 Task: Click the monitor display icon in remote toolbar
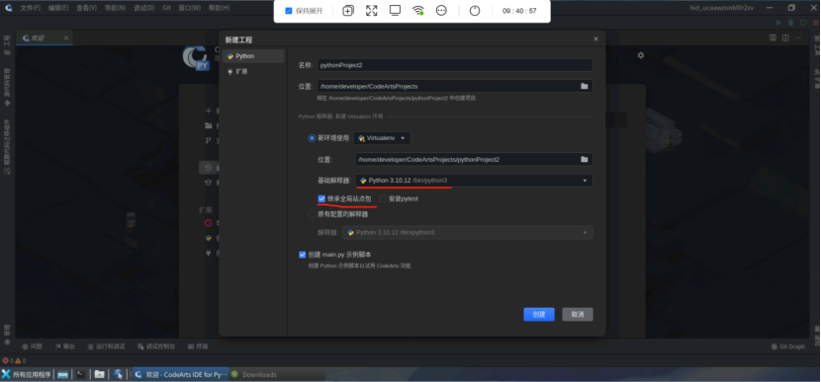pyautogui.click(x=395, y=11)
